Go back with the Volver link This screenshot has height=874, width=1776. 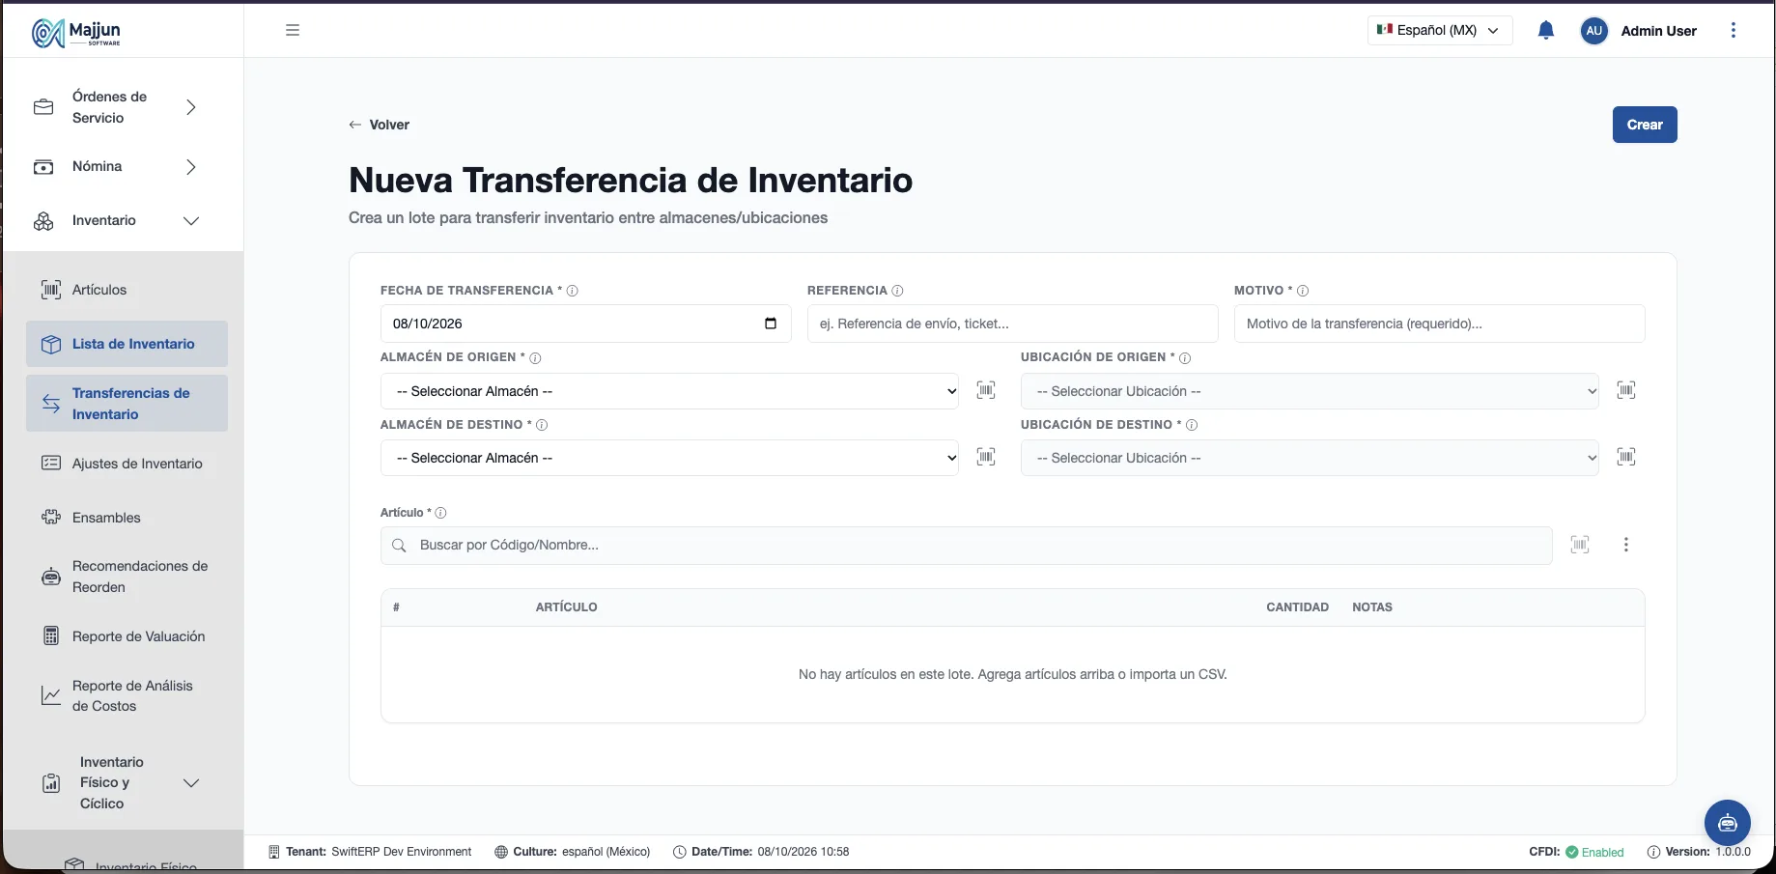click(x=380, y=125)
